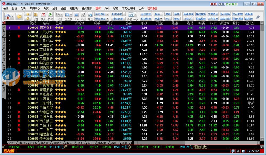Open the 融资融券 menu
The height and width of the screenshot is (155, 266).
(86, 8)
